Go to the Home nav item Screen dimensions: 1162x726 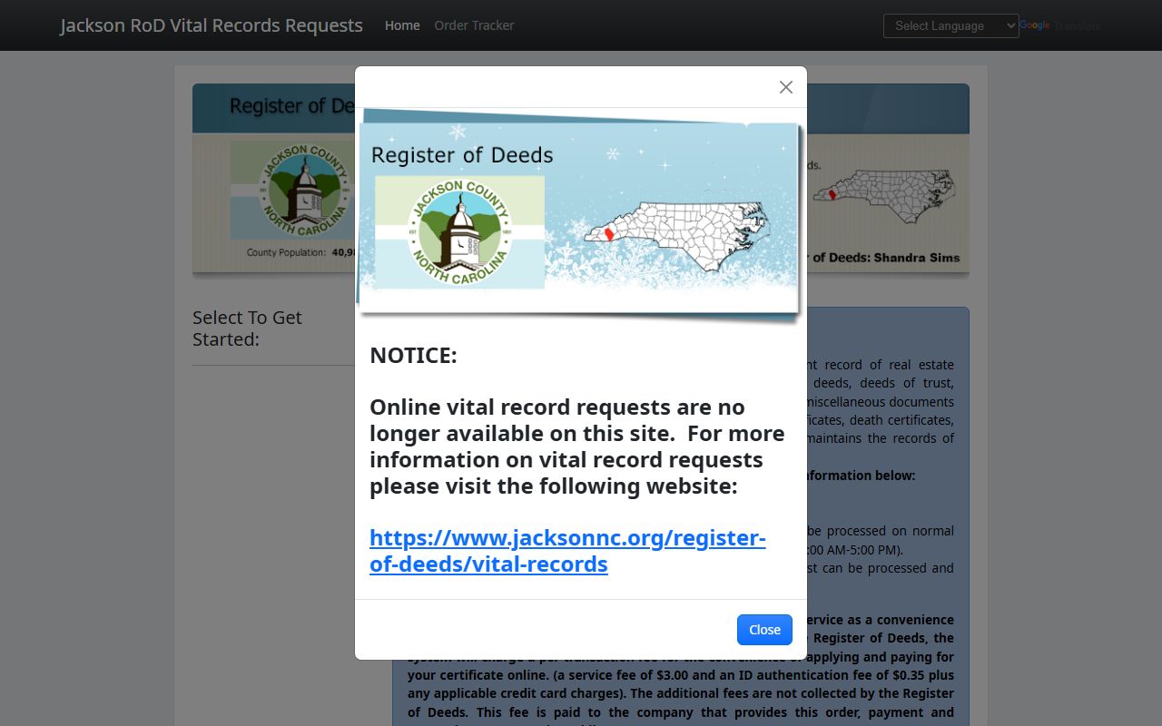point(402,25)
